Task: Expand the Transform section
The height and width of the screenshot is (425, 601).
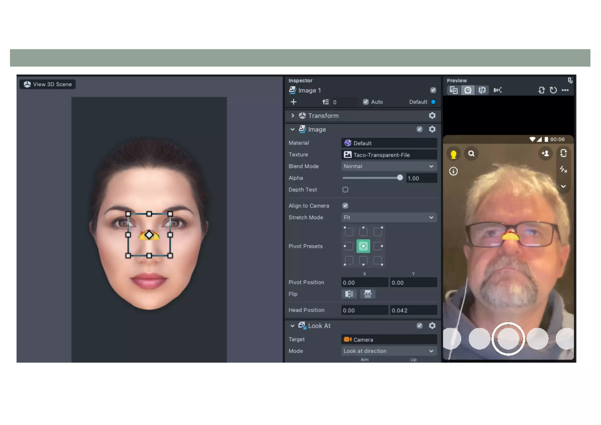Action: coord(293,116)
